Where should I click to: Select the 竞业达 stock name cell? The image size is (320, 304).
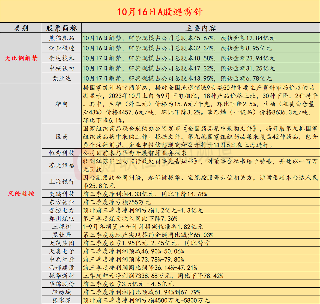coord(62,78)
